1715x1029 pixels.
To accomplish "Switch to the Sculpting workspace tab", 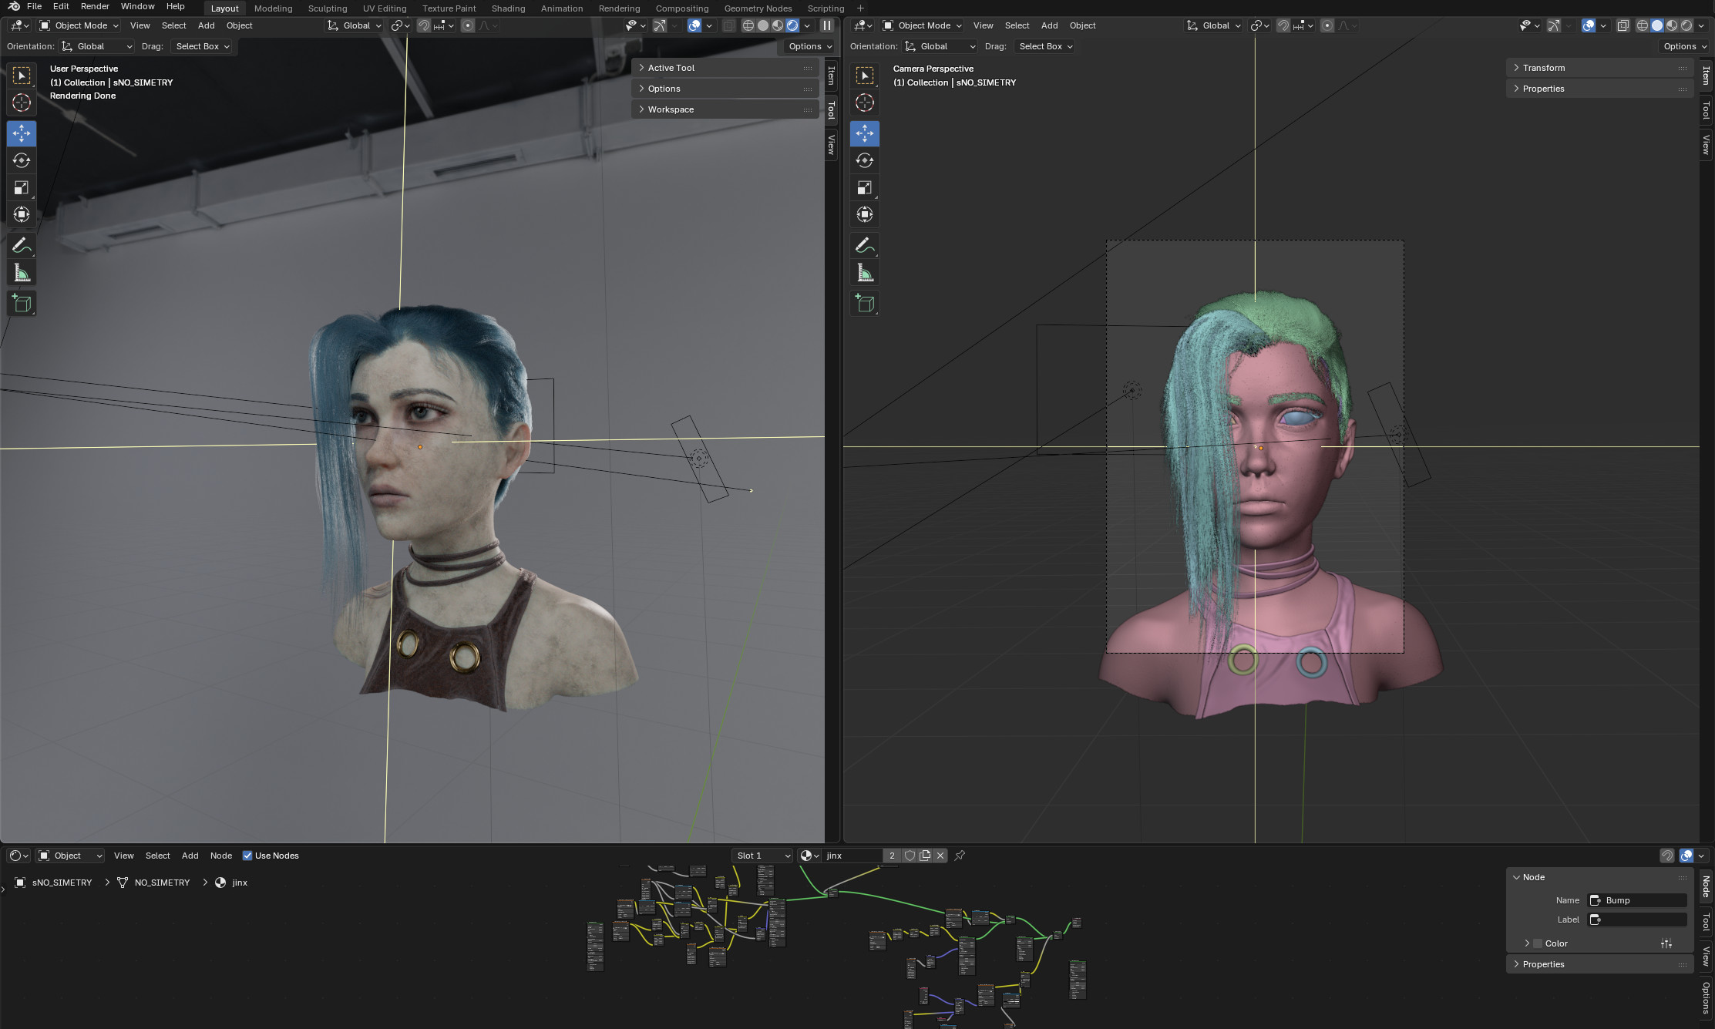I will click(327, 8).
